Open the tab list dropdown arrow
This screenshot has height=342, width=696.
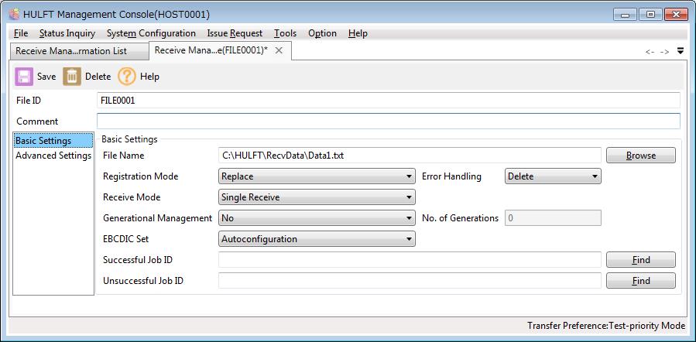click(x=681, y=51)
